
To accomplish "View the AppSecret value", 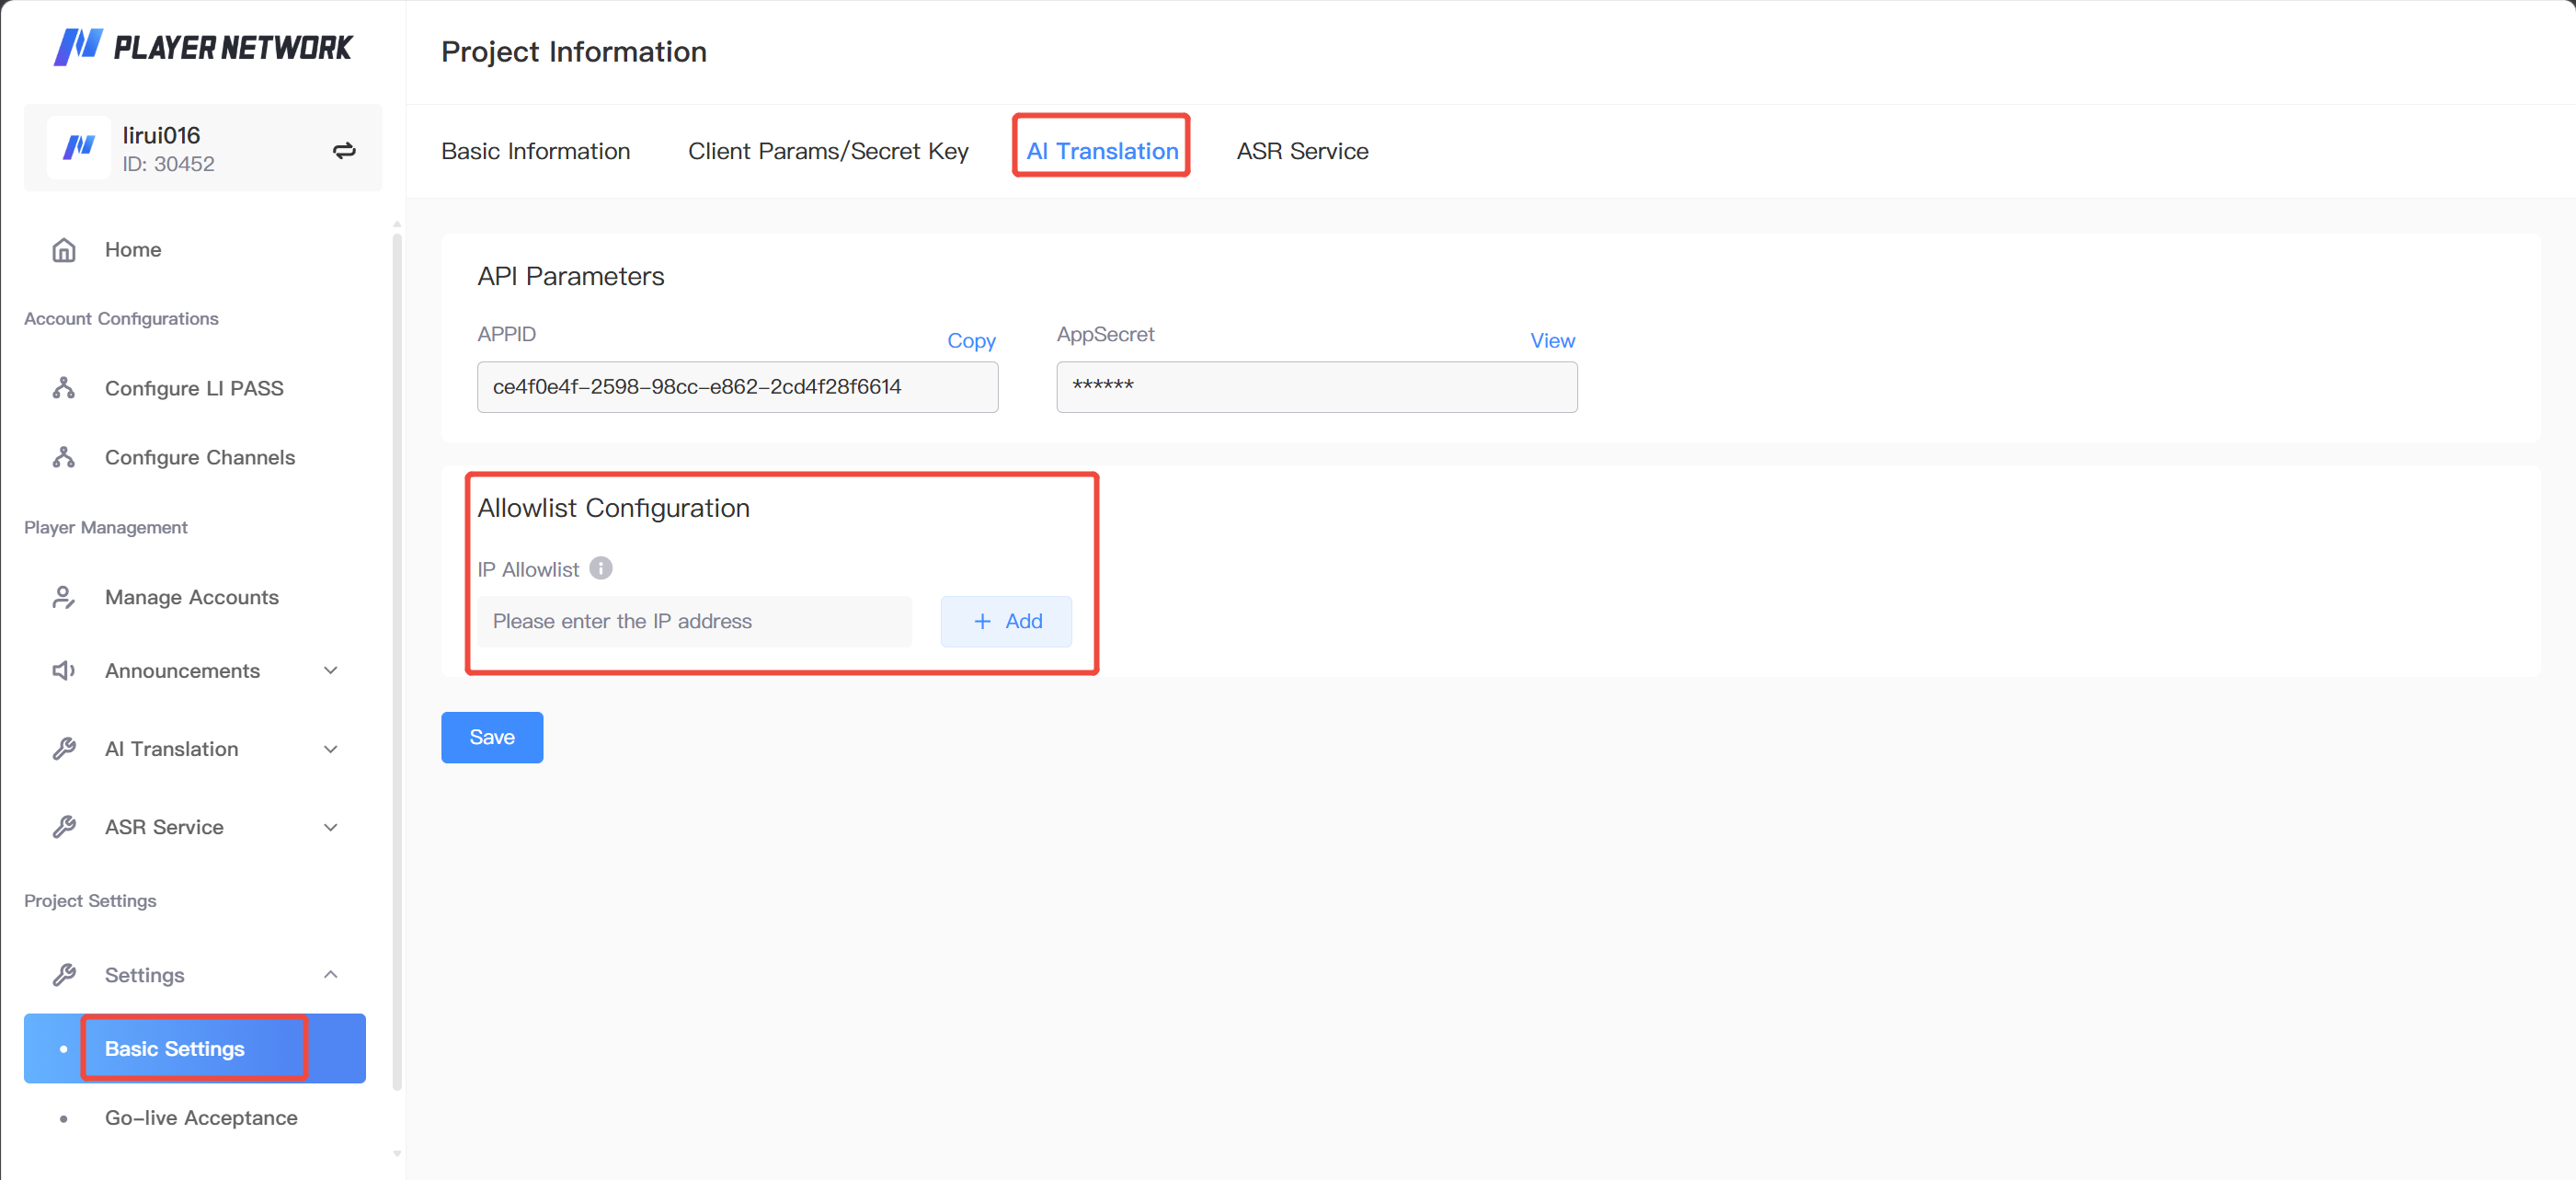I will 1552,341.
